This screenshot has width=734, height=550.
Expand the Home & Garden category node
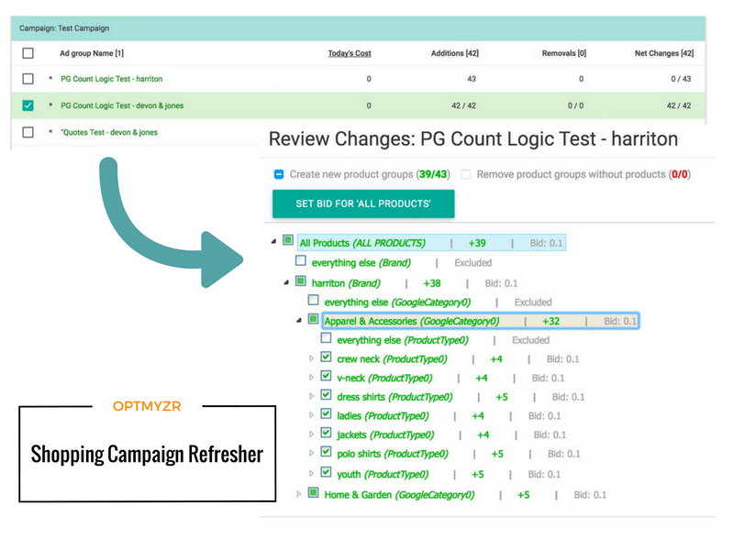tap(299, 494)
